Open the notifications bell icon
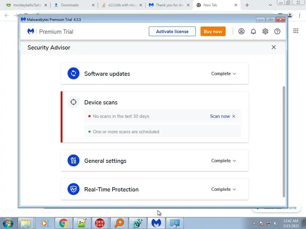Viewport: 306px width, 229px height. tap(253, 31)
